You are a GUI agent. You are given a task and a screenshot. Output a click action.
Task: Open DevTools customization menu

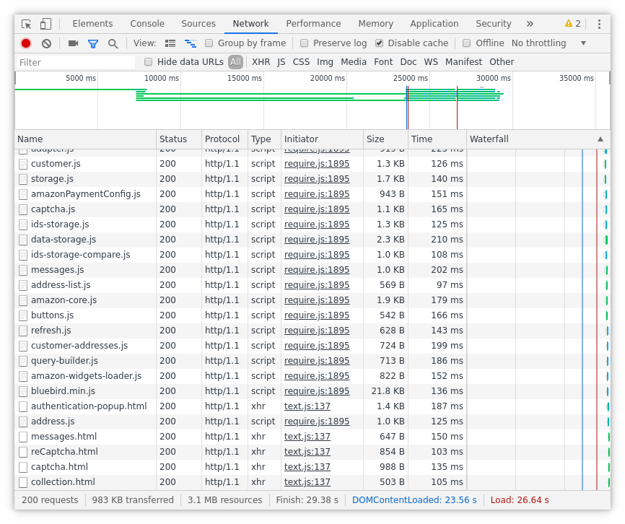(599, 23)
